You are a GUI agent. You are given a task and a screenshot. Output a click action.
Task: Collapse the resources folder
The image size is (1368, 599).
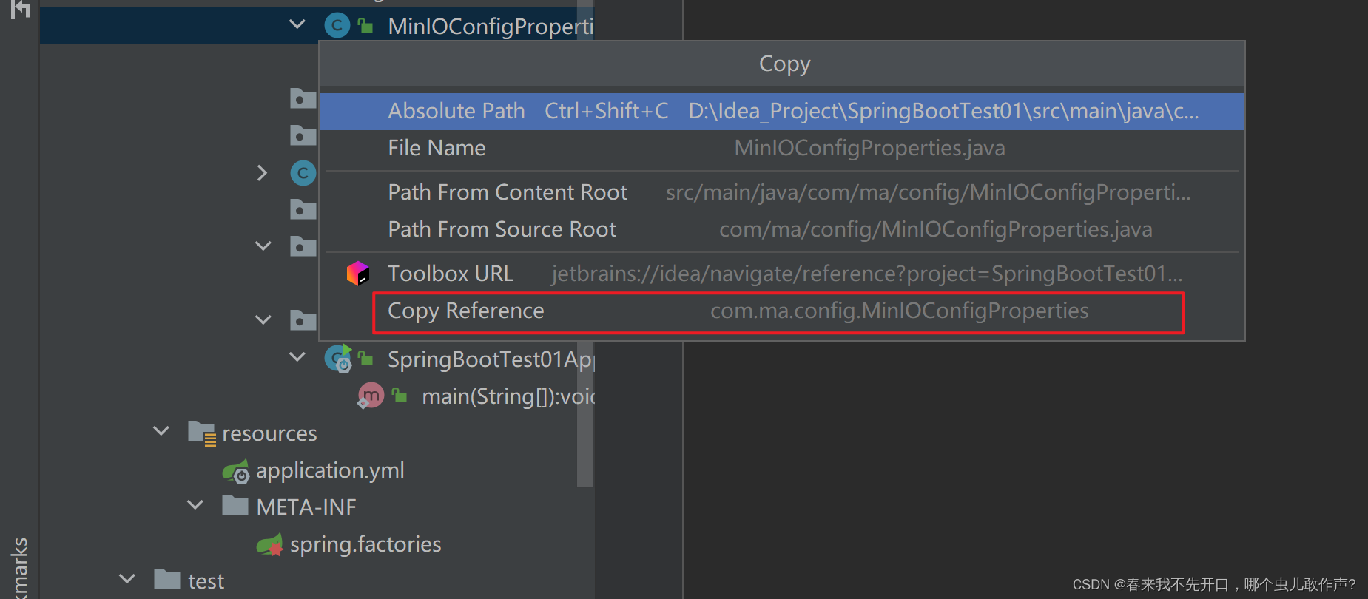[161, 430]
